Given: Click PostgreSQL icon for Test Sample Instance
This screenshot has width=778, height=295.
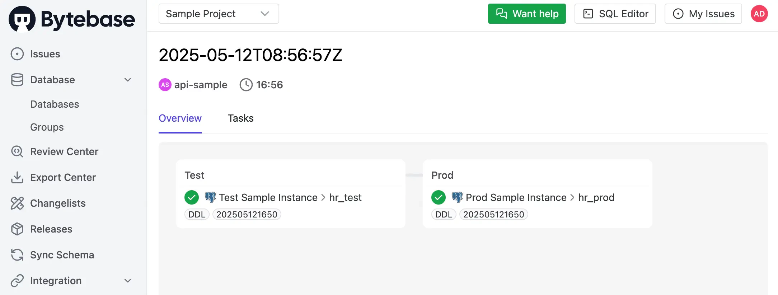Looking at the screenshot, I should pos(210,197).
